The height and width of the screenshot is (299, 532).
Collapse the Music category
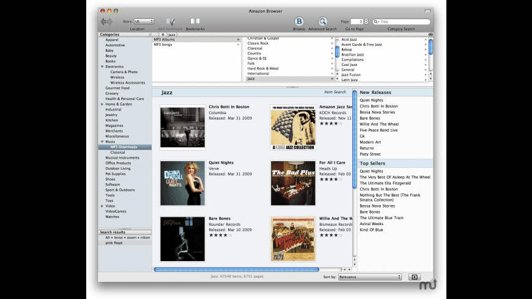(x=102, y=142)
